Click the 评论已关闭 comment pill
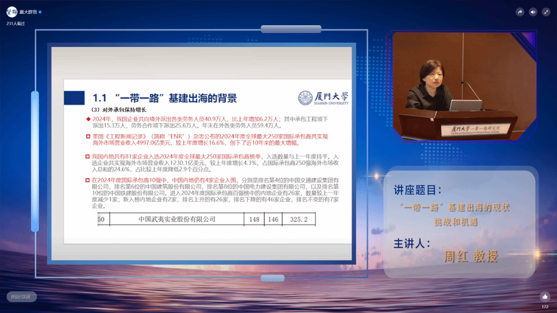This screenshot has height=313, width=557. click(x=22, y=297)
